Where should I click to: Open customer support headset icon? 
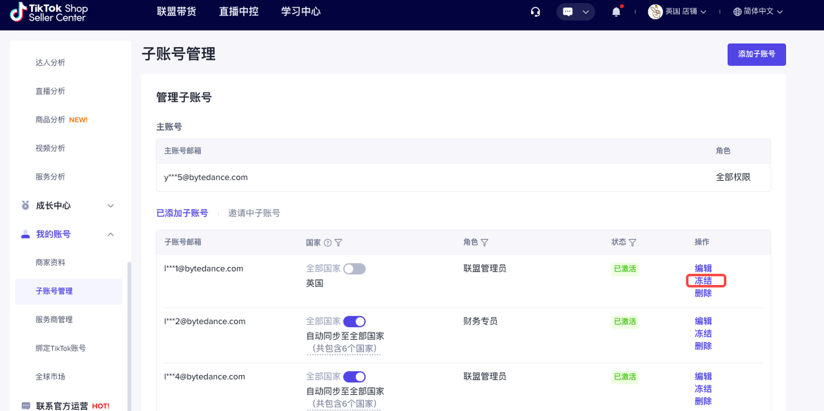coord(535,12)
